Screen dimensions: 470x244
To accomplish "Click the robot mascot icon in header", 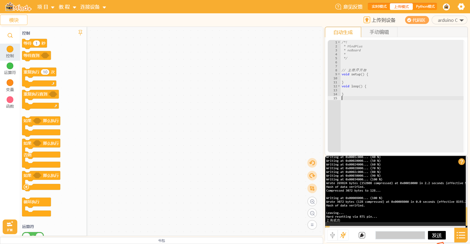I will [x=446, y=7].
